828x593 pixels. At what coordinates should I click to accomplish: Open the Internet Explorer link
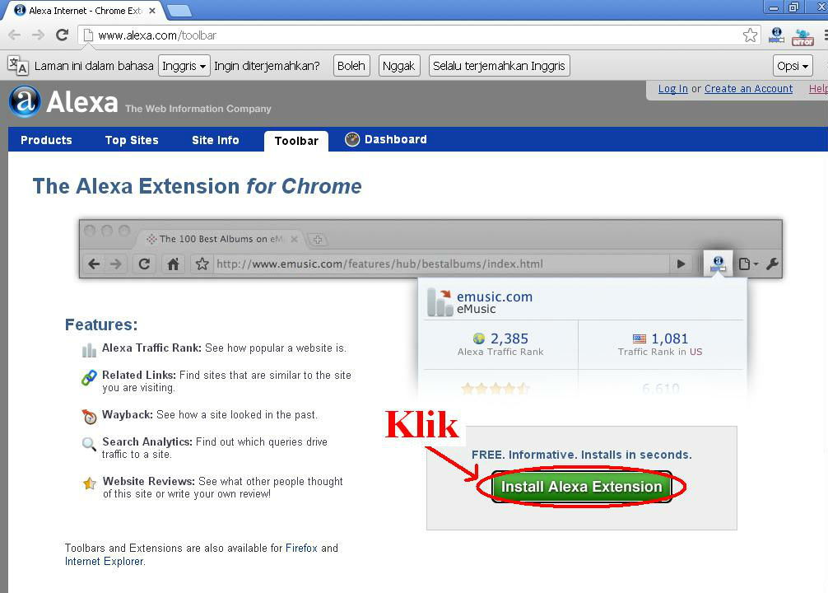click(x=104, y=561)
